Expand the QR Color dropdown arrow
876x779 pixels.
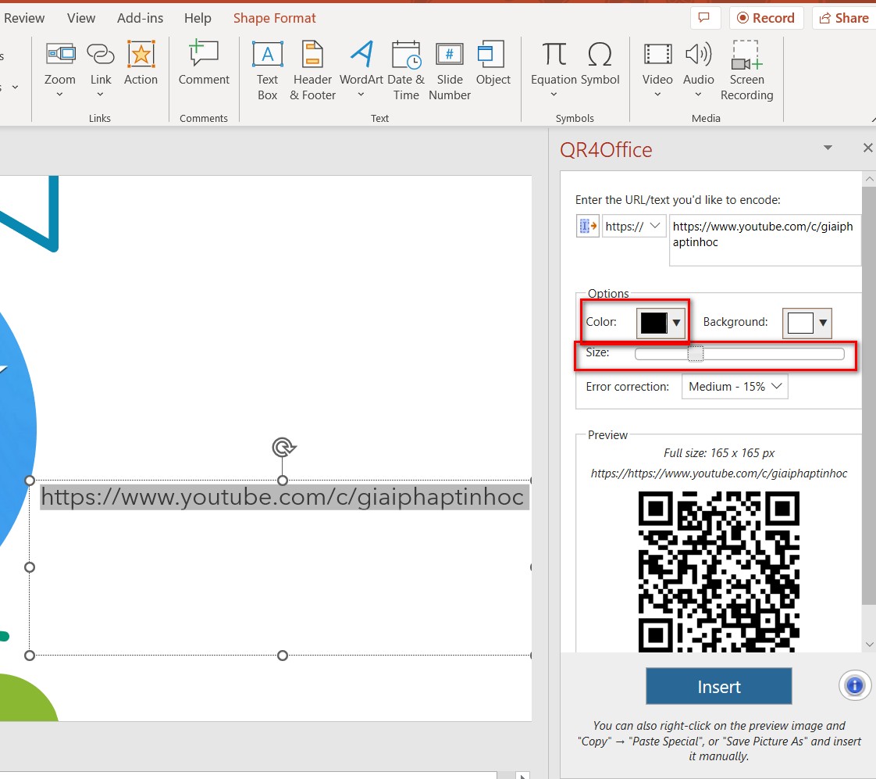point(677,323)
